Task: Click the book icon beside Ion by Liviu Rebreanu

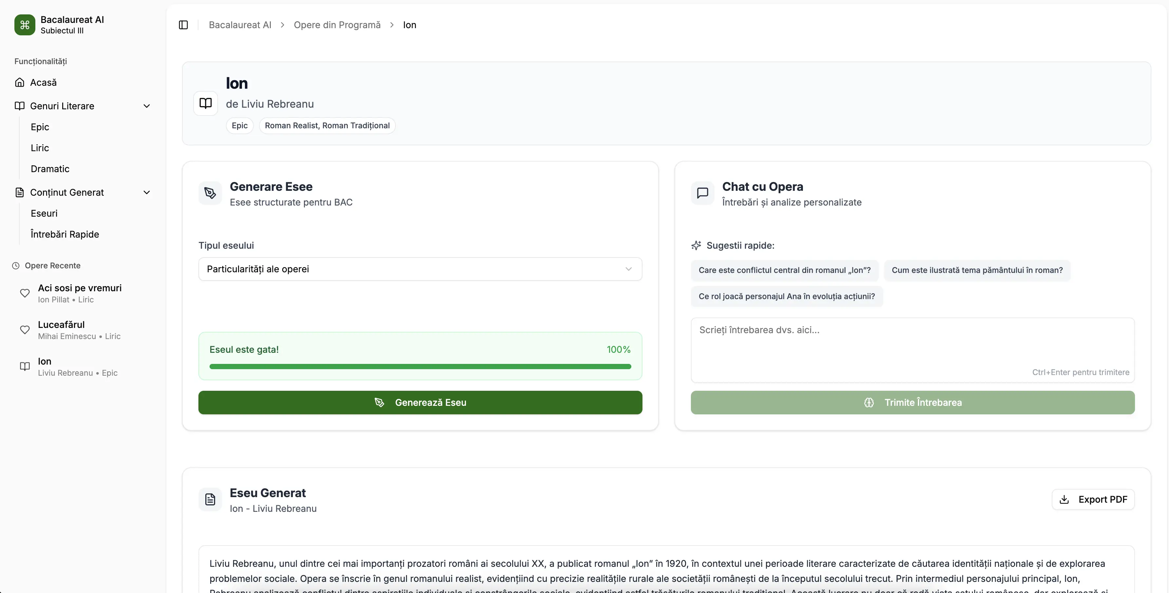Action: click(25, 366)
